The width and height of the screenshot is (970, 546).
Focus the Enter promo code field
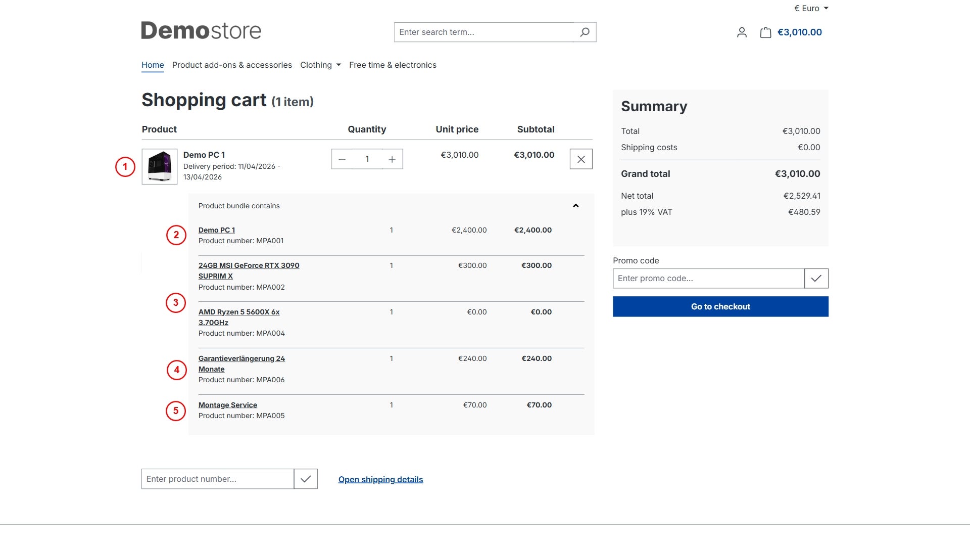pos(708,279)
